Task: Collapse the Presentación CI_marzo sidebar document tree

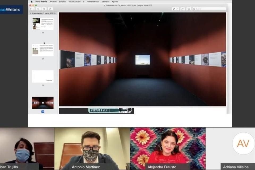Action: 30,13
